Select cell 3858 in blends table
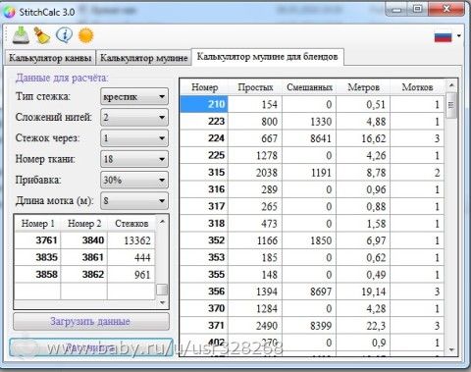Image resolution: width=471 pixels, height=372 pixels. click(38, 275)
